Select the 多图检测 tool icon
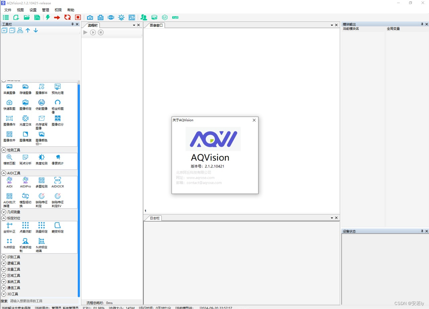Viewport: 429px width, 309px height. point(42,180)
